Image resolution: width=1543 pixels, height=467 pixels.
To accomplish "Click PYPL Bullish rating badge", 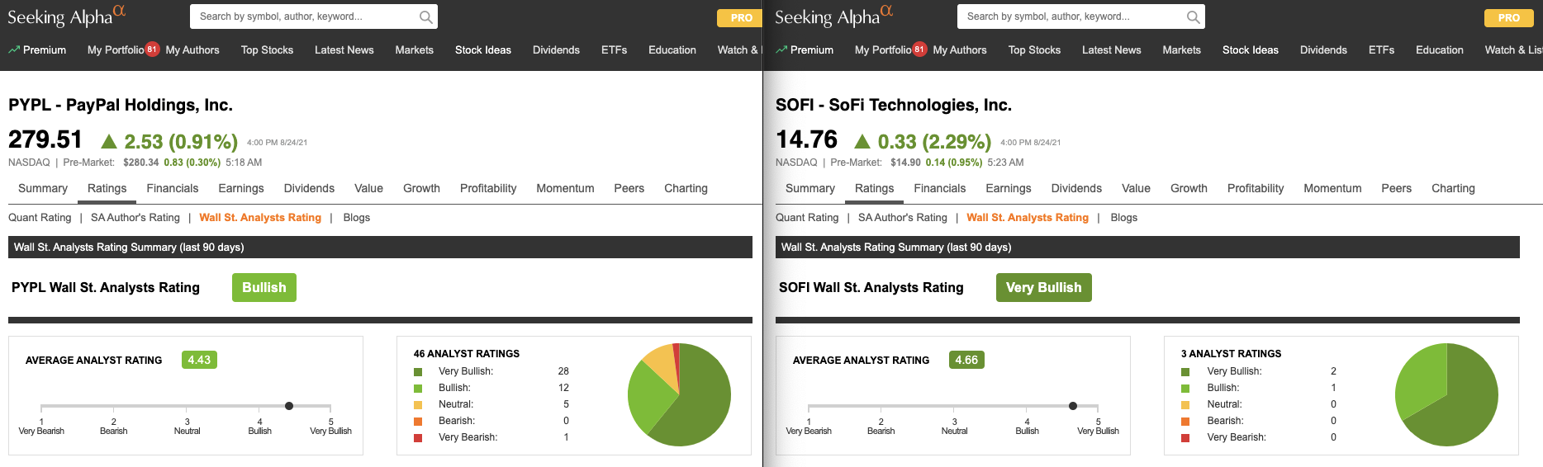I will 264,287.
